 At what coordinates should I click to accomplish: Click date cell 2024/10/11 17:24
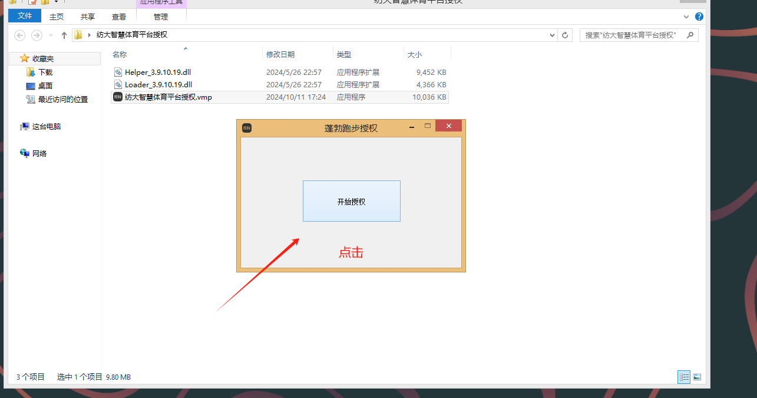tap(296, 97)
